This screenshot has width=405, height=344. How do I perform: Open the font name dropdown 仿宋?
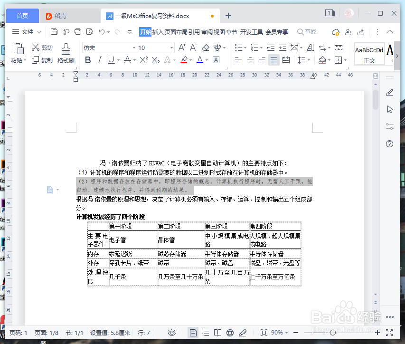click(x=134, y=48)
